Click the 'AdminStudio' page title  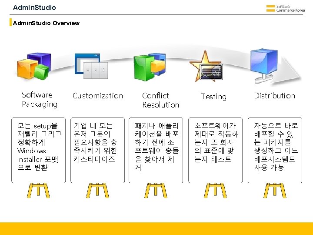click(x=34, y=7)
